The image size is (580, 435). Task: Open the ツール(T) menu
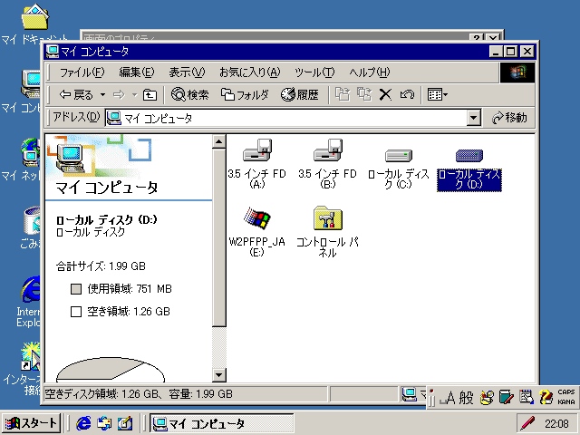pos(314,72)
